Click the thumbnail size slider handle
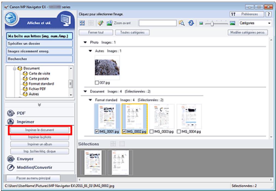The width and height of the screenshot is (276, 191). coord(212,23)
